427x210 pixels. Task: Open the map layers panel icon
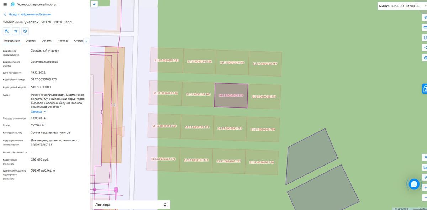point(425,17)
